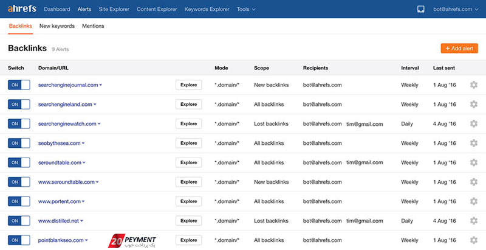Open settings gear for searchenginejournal.com alert
The width and height of the screenshot is (486, 250).
(474, 85)
